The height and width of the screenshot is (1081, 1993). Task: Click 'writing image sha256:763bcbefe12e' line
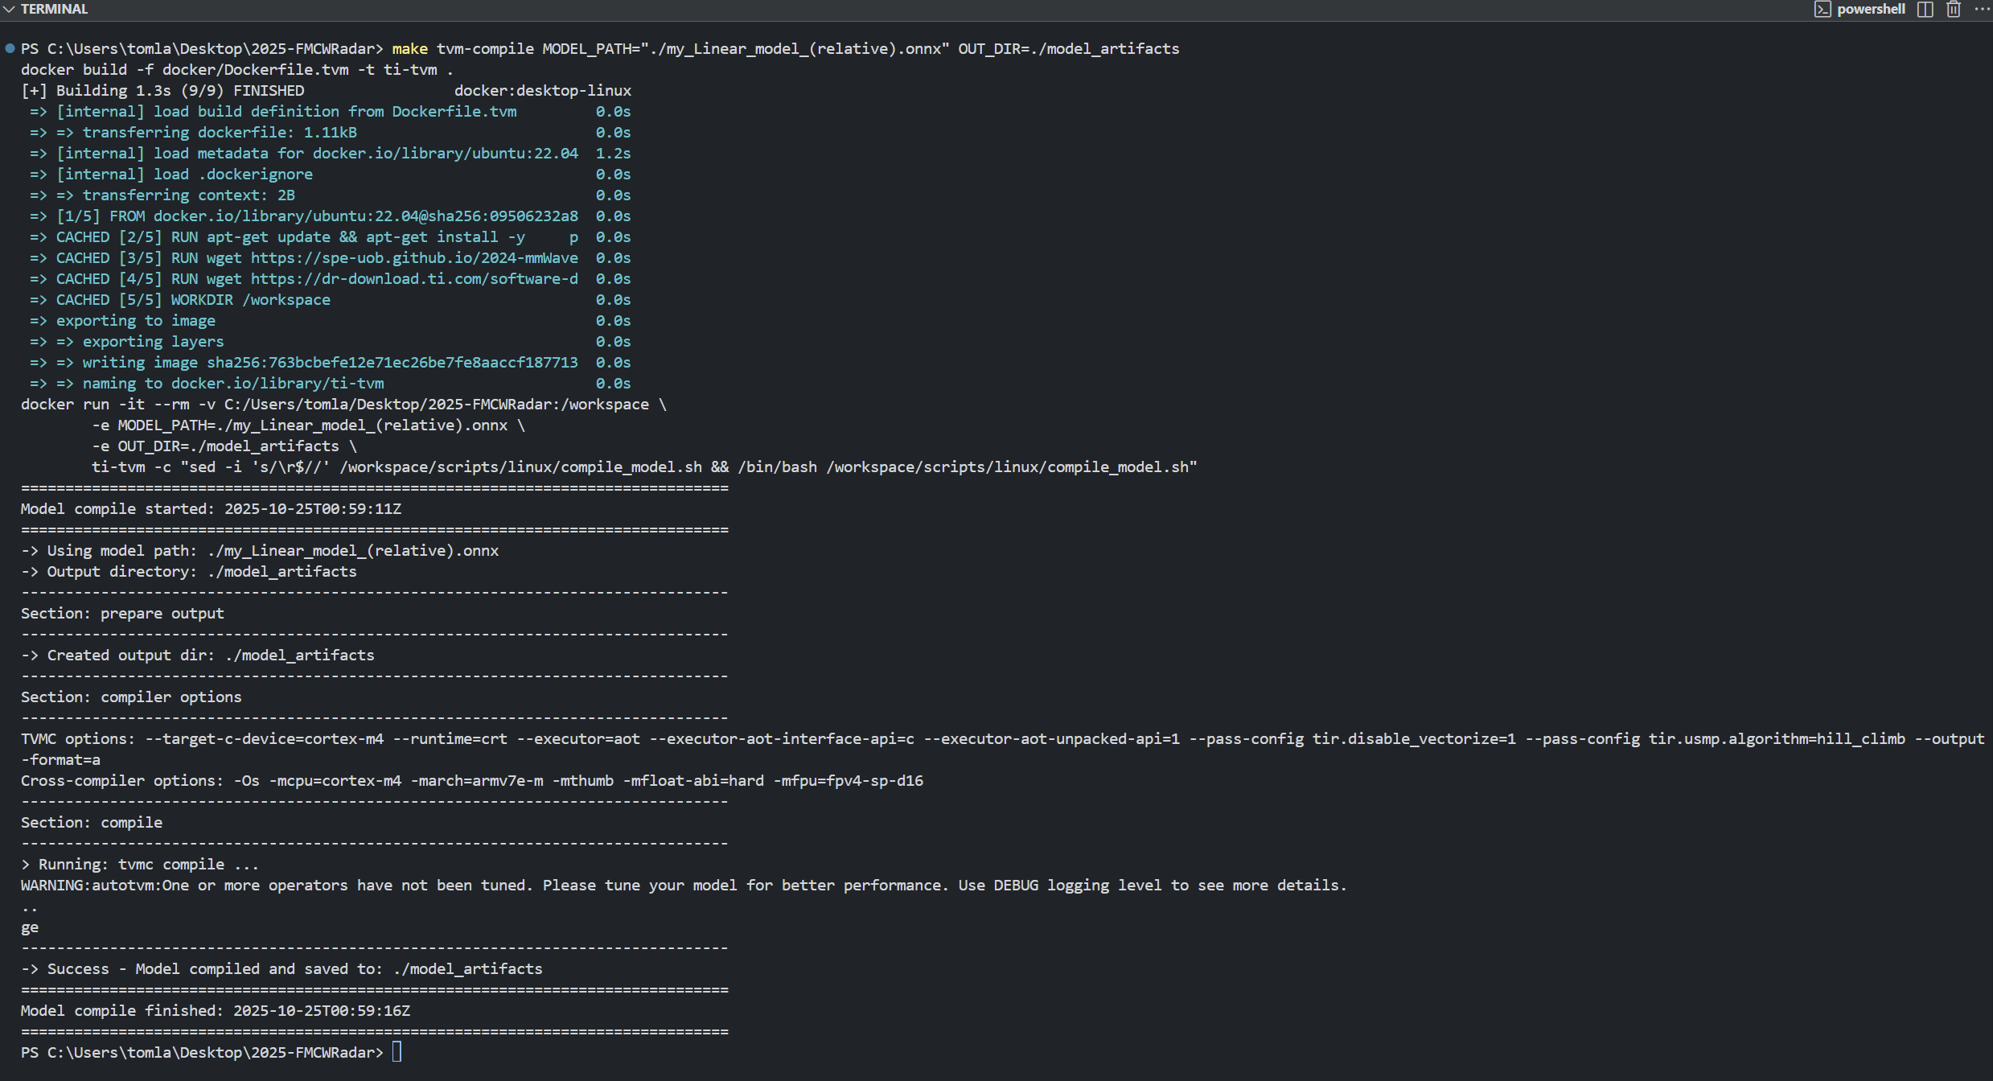coord(331,362)
